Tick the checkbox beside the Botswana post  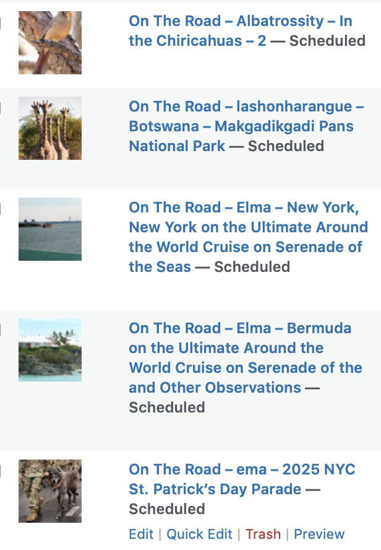[0, 109]
